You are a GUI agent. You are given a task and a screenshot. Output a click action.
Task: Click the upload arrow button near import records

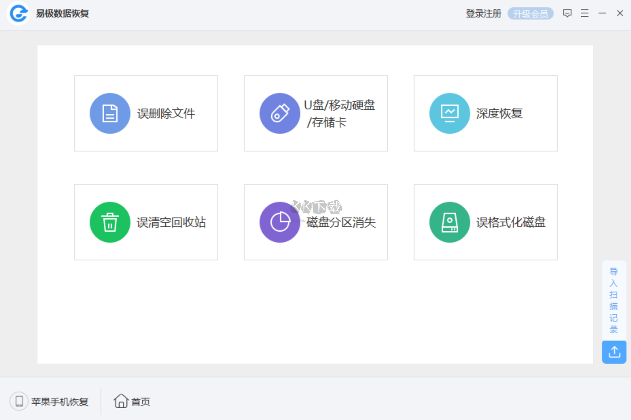point(614,352)
